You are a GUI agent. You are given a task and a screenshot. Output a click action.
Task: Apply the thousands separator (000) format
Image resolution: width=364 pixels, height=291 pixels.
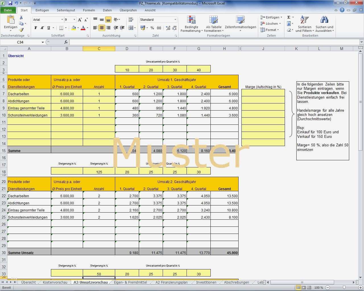tap(159, 28)
